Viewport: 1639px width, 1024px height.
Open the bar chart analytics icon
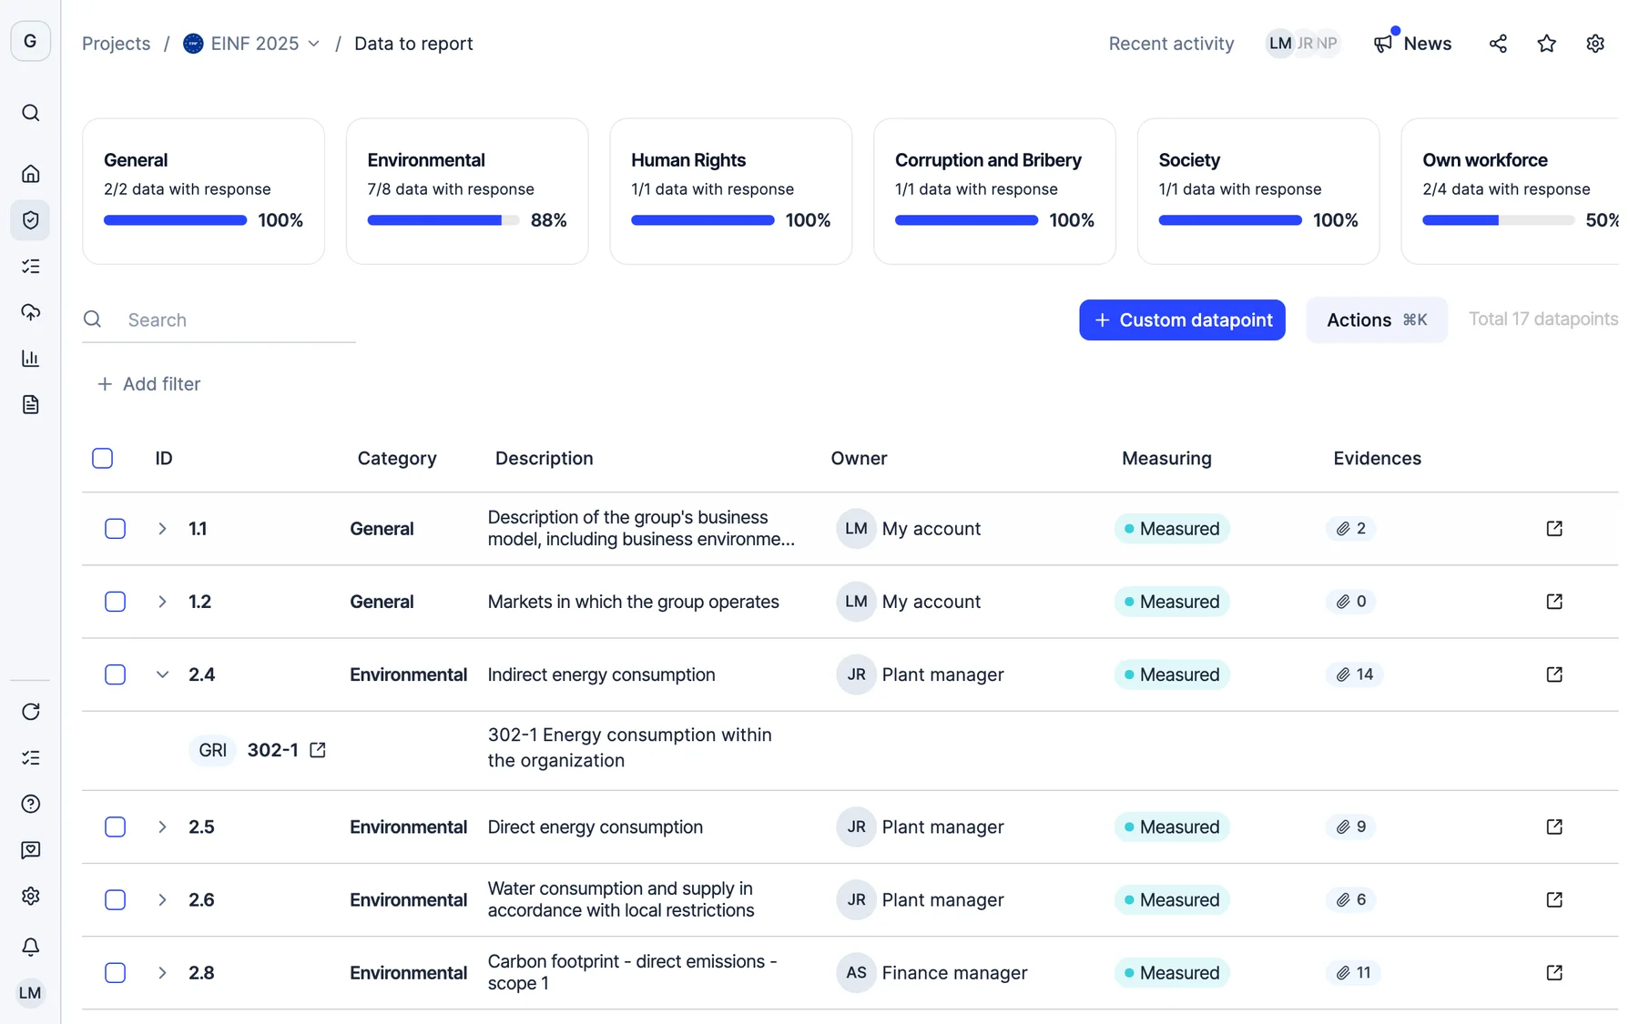coord(31,359)
